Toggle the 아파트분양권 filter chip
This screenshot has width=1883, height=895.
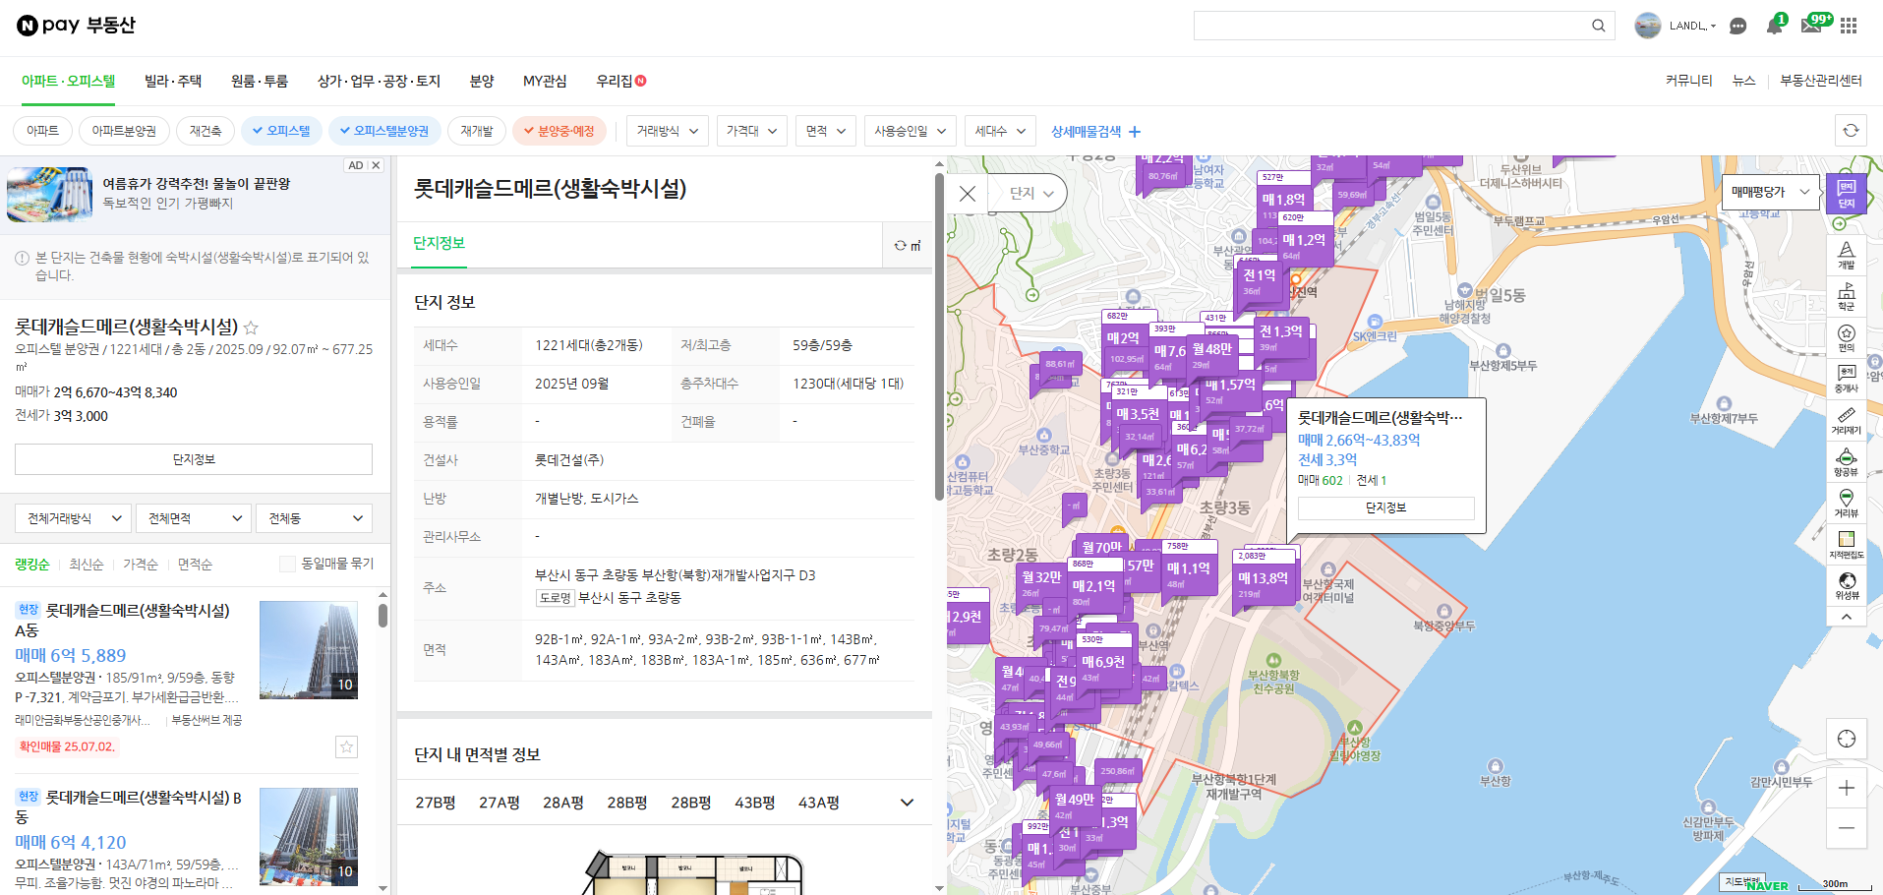point(124,131)
